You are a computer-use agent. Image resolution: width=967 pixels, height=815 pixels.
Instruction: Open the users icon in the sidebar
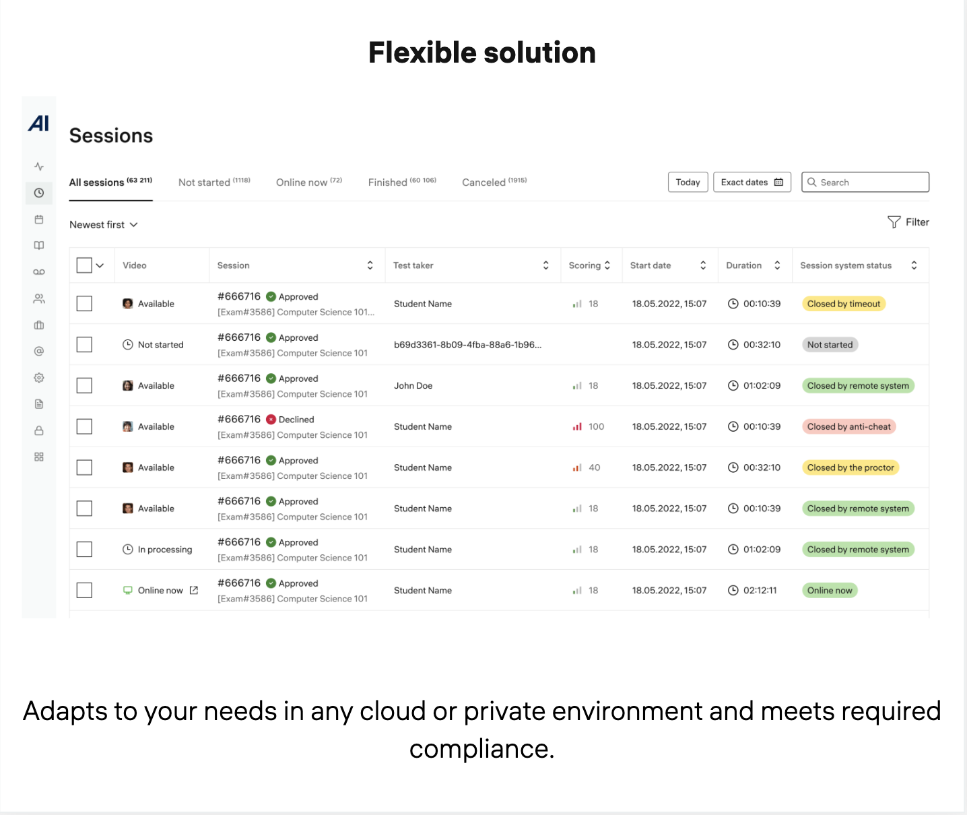[38, 298]
